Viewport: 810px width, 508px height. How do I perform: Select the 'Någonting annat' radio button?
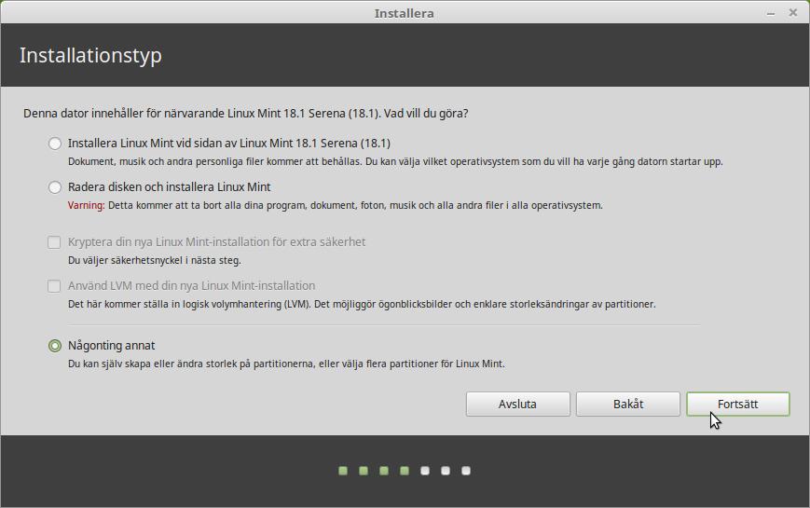55,346
